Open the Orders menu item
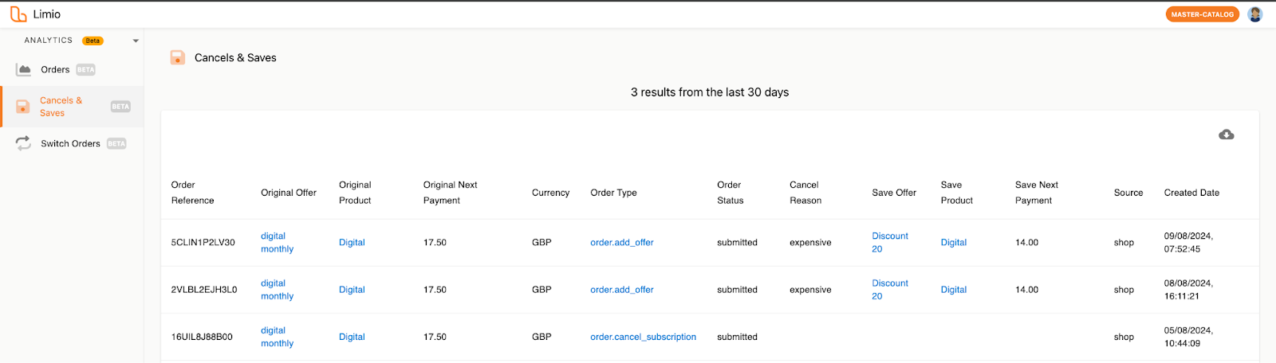This screenshot has height=363, width=1276. [55, 70]
